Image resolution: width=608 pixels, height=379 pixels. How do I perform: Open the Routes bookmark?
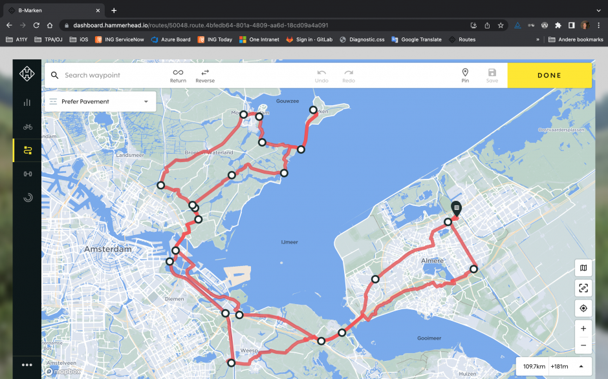pyautogui.click(x=461, y=39)
